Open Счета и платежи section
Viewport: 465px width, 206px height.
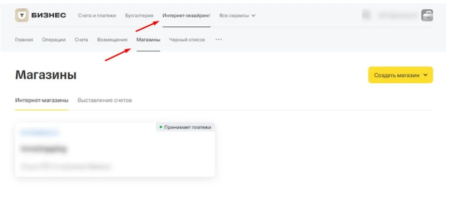coord(97,15)
